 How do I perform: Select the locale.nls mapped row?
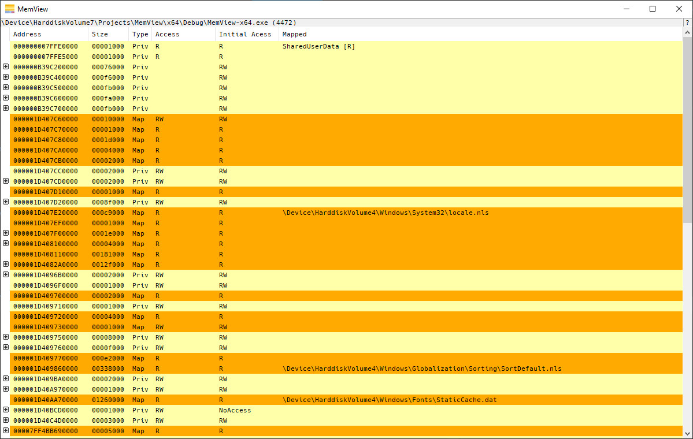coord(346,213)
